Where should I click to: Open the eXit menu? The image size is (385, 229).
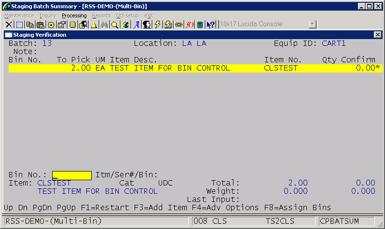[x=149, y=16]
